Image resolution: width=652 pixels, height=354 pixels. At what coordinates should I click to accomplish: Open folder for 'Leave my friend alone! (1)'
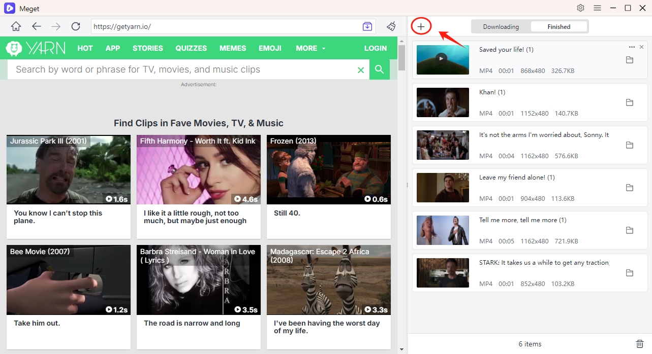[x=630, y=188]
